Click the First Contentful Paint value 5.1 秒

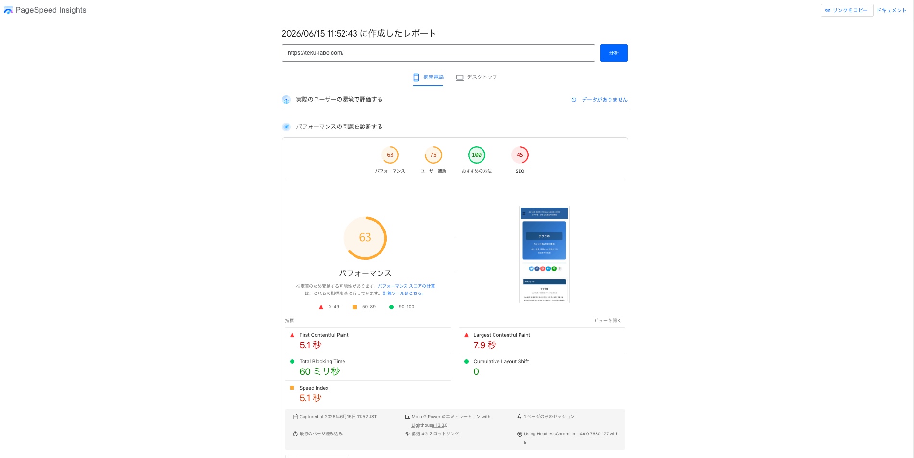pyautogui.click(x=310, y=345)
